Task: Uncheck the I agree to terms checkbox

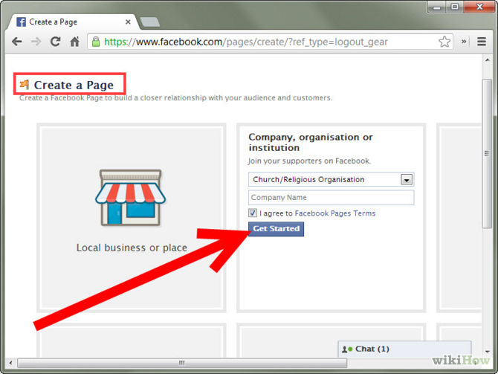Action: (x=253, y=213)
